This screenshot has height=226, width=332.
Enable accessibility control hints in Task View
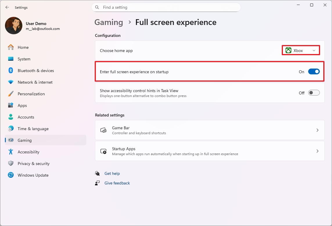tap(314, 93)
